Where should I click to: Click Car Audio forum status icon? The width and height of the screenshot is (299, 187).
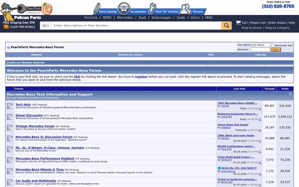coord(10,182)
